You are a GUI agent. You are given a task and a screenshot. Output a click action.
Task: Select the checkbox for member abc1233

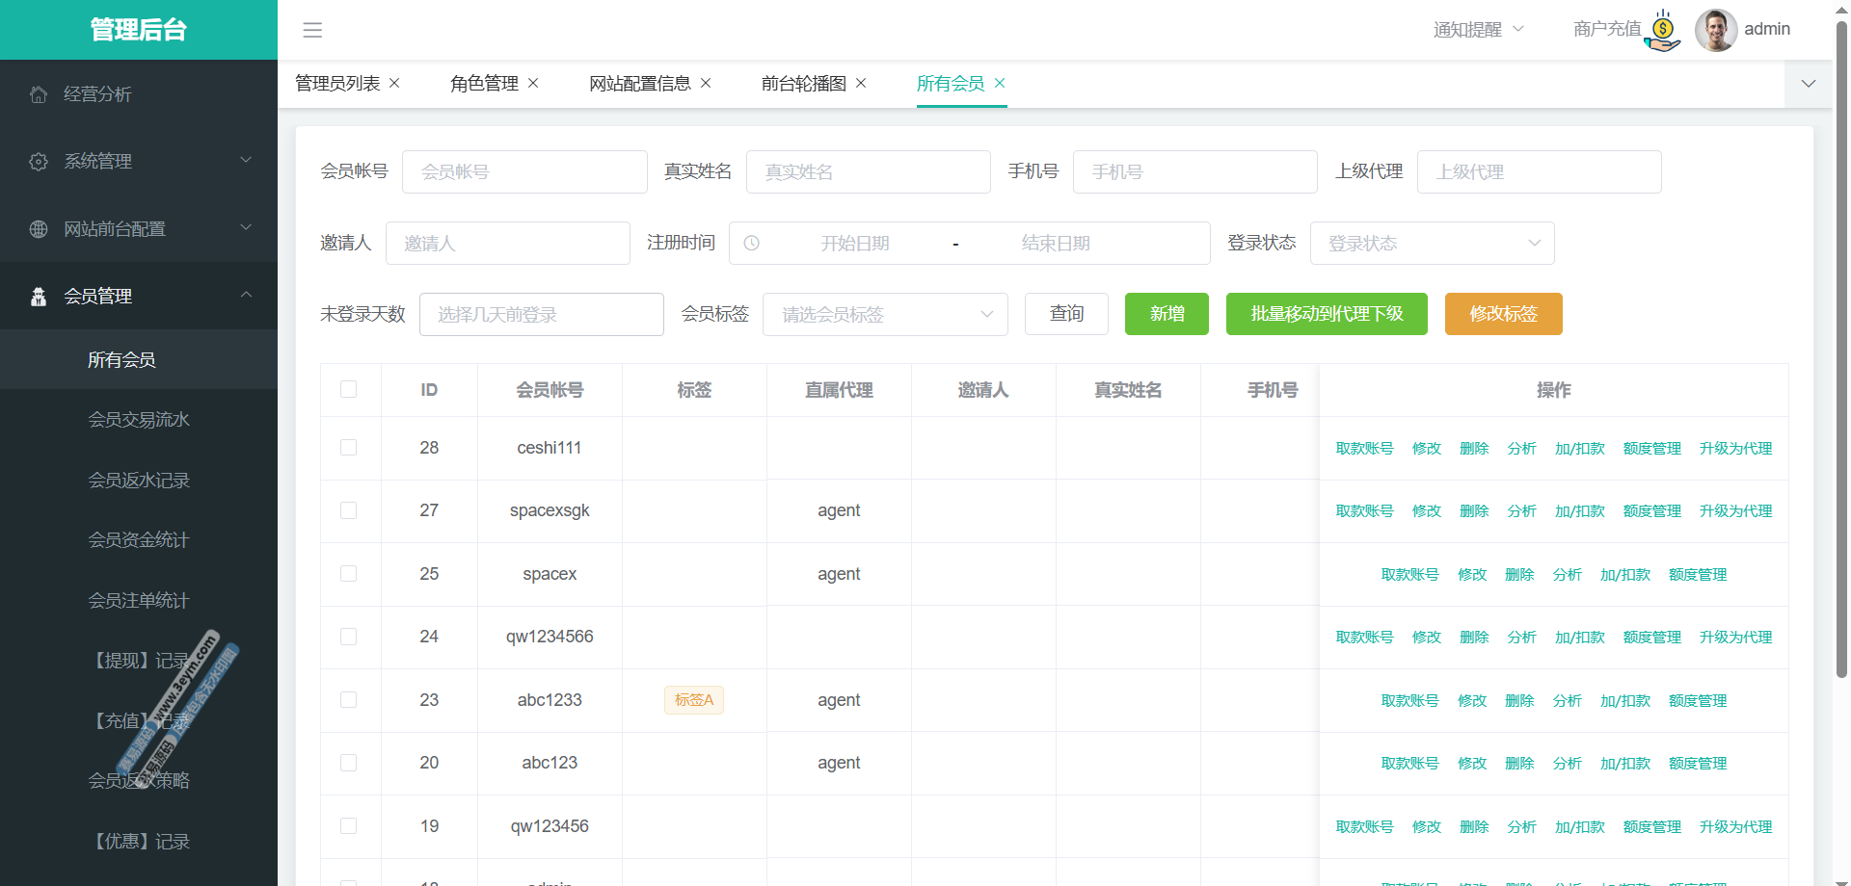[x=349, y=700]
